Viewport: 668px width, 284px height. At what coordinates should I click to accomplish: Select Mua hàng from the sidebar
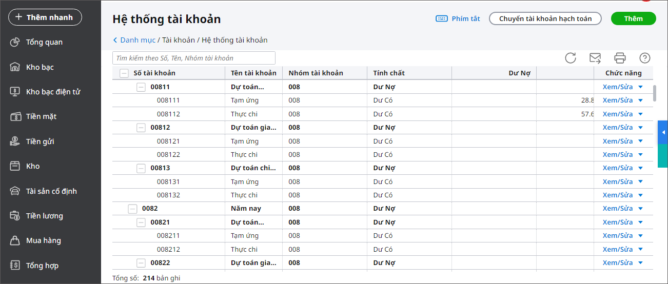pyautogui.click(x=43, y=240)
